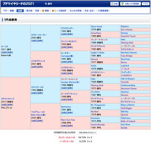This screenshot has width=151, height=143.
Task: Click モガミ horse link
Action: point(93,66)
